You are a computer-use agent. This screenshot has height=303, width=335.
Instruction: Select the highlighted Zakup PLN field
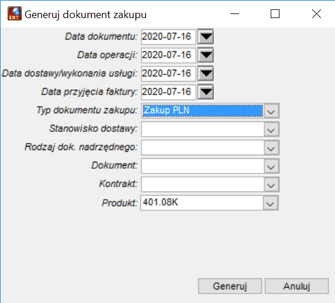point(203,111)
